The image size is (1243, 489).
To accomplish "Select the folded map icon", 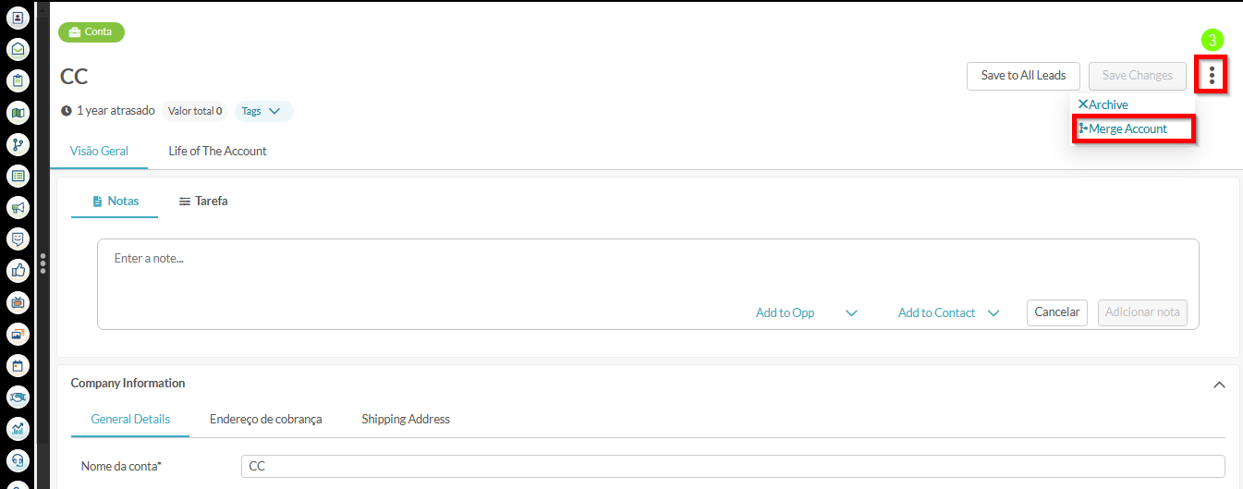I will click(x=18, y=113).
